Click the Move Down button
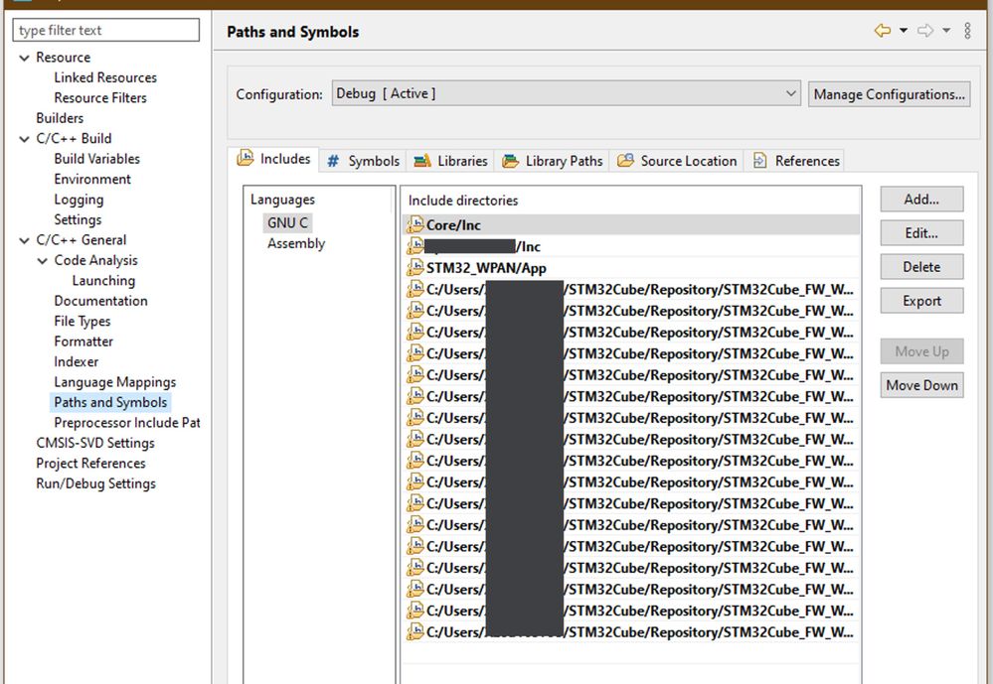This screenshot has width=993, height=684. 921,385
